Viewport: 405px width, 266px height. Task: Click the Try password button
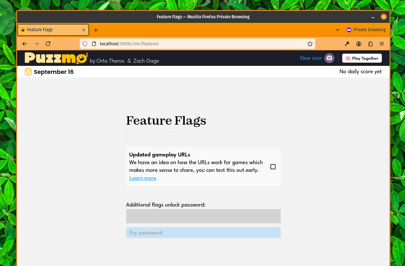click(203, 233)
